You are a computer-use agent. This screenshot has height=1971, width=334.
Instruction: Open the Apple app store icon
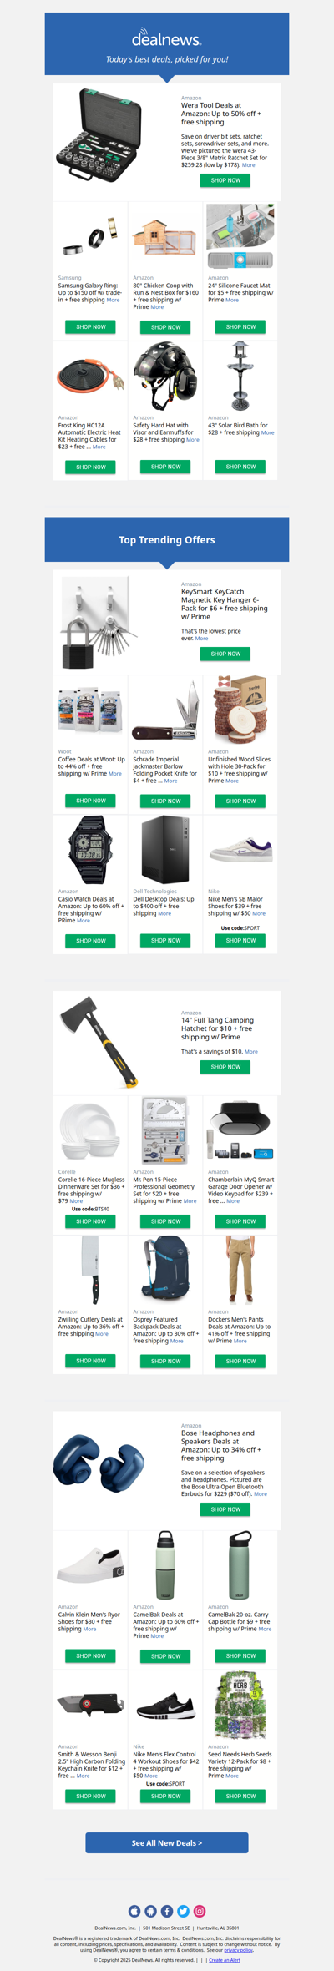pos(134,1911)
